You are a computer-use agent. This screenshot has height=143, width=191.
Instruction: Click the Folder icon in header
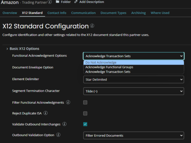click(x=57, y=2)
